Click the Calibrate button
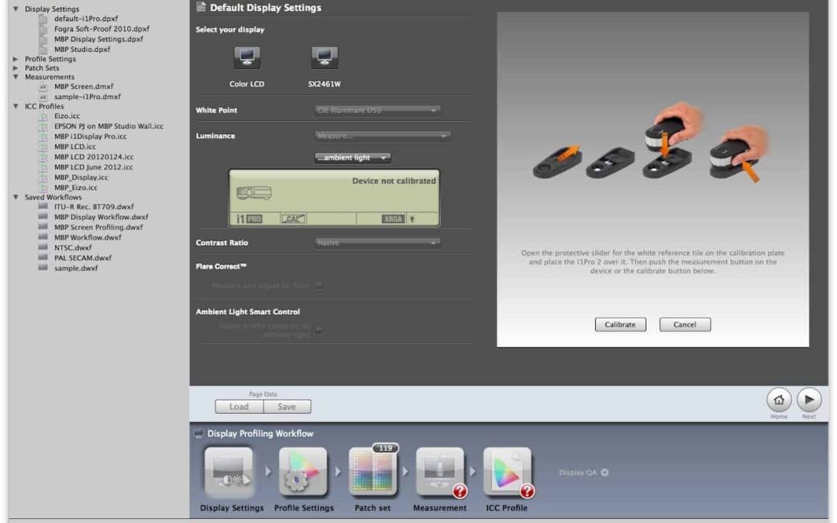Viewport: 837px width, 523px height. point(620,325)
